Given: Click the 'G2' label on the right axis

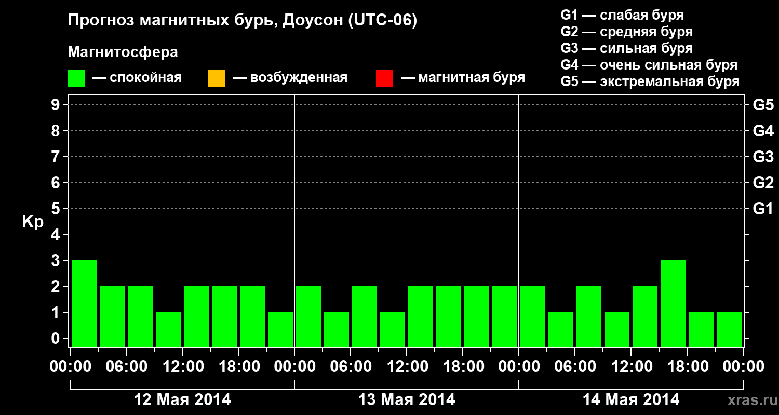Looking at the screenshot, I should (763, 183).
